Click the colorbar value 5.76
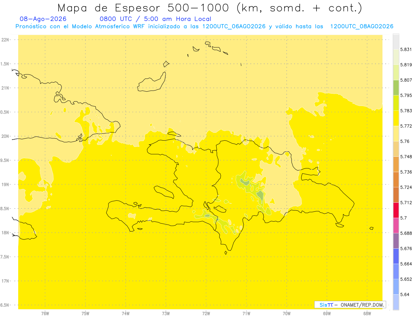The width and height of the screenshot is (412, 318). [405, 141]
